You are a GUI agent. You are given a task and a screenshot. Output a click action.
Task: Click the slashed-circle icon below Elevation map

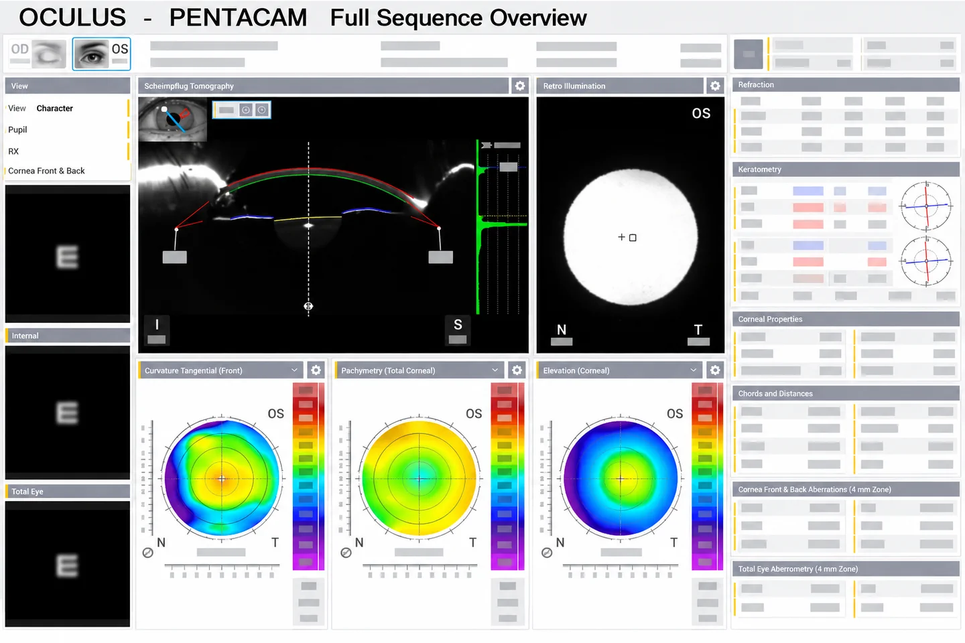tap(547, 553)
